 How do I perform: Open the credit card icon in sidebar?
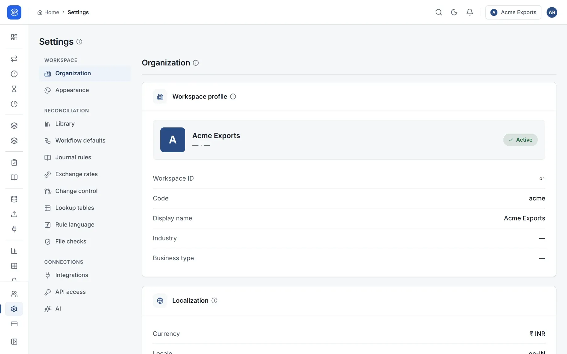click(x=14, y=324)
